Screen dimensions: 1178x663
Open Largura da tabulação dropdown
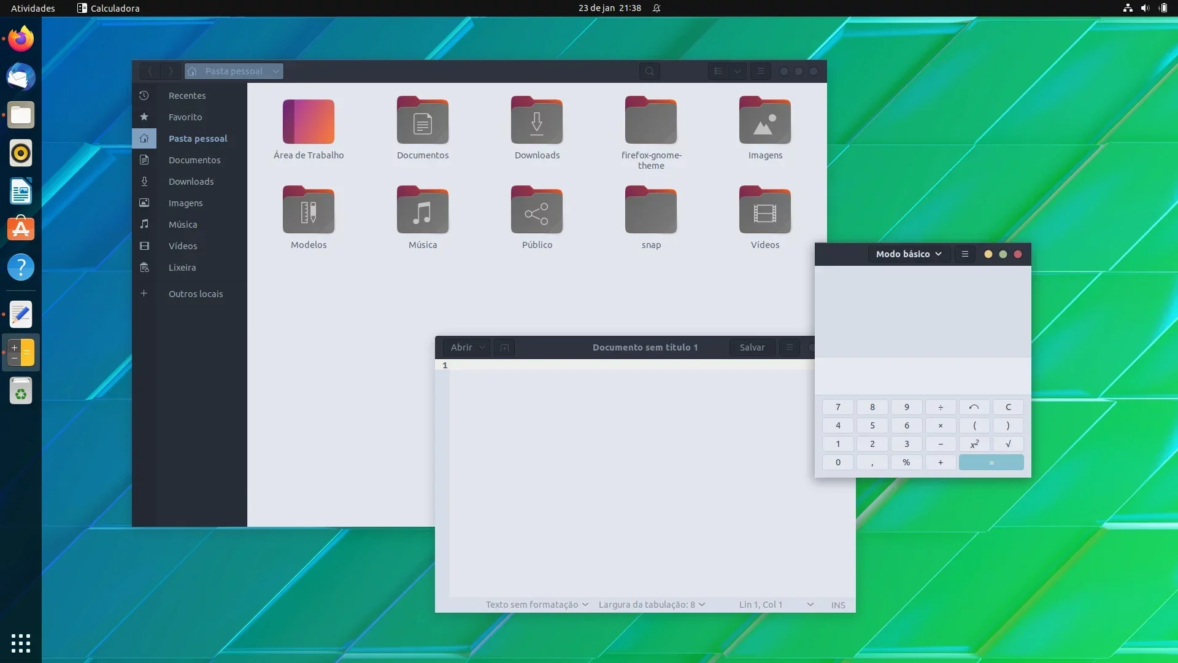click(652, 605)
